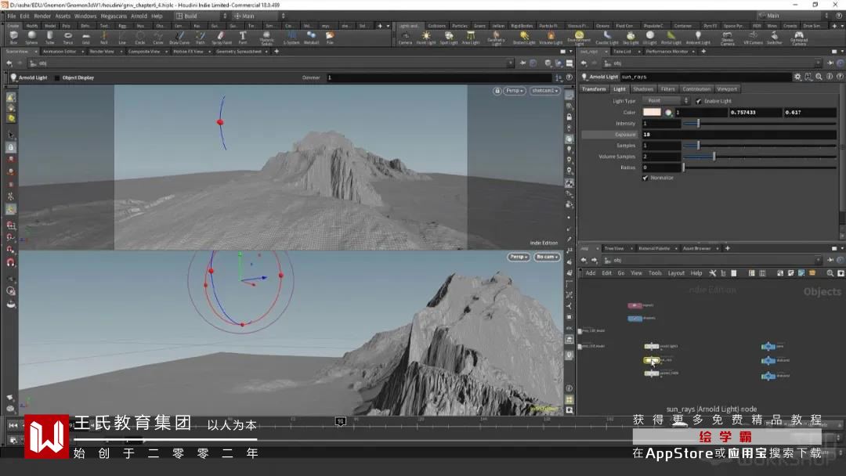Screen dimensions: 846x476
Task: Switch to the Render View pane tab
Action: (x=102, y=51)
